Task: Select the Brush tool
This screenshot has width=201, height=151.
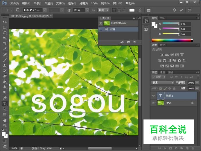Action: coord(5,60)
